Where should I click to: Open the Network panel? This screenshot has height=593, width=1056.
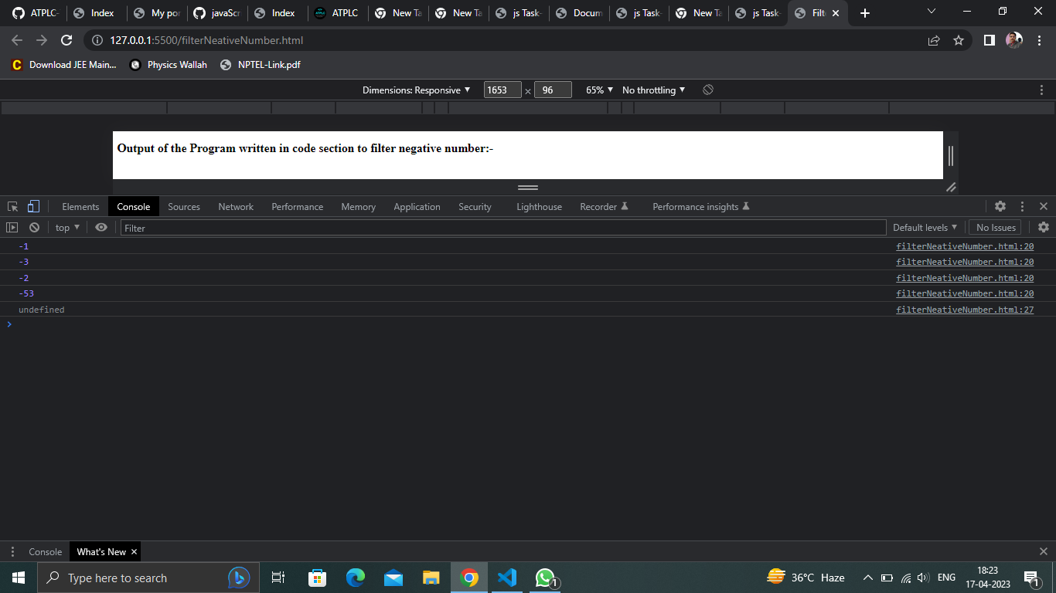click(235, 206)
